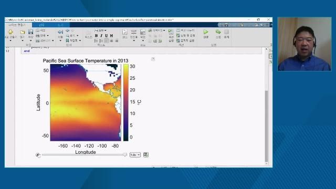Open the 1.0x playback speed dropdown
336x189 pixels.
135,155
